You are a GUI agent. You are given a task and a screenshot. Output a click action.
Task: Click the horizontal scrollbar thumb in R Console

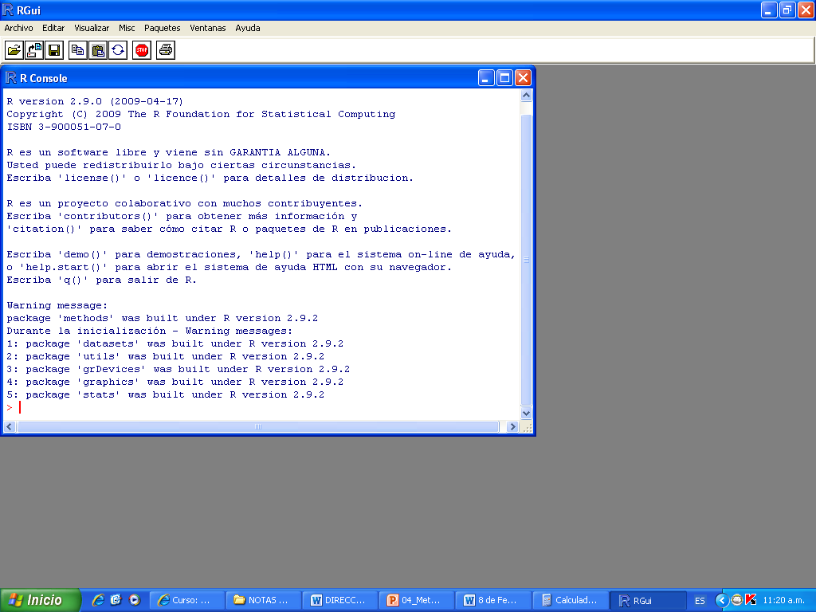pyautogui.click(x=258, y=427)
